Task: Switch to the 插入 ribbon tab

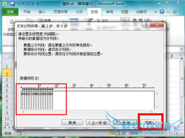Action: click(42, 12)
